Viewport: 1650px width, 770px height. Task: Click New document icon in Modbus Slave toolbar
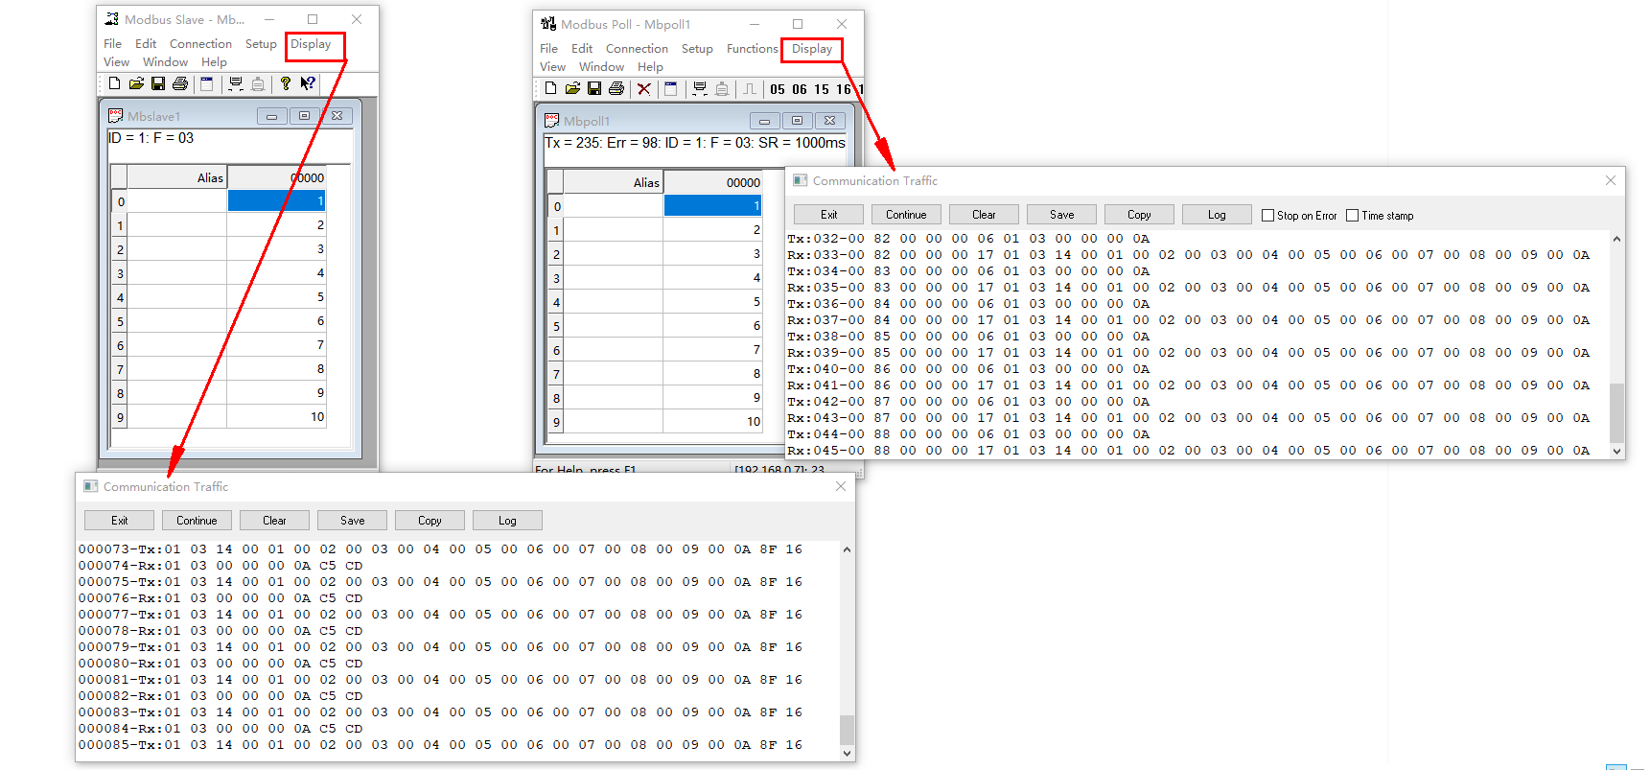point(114,84)
